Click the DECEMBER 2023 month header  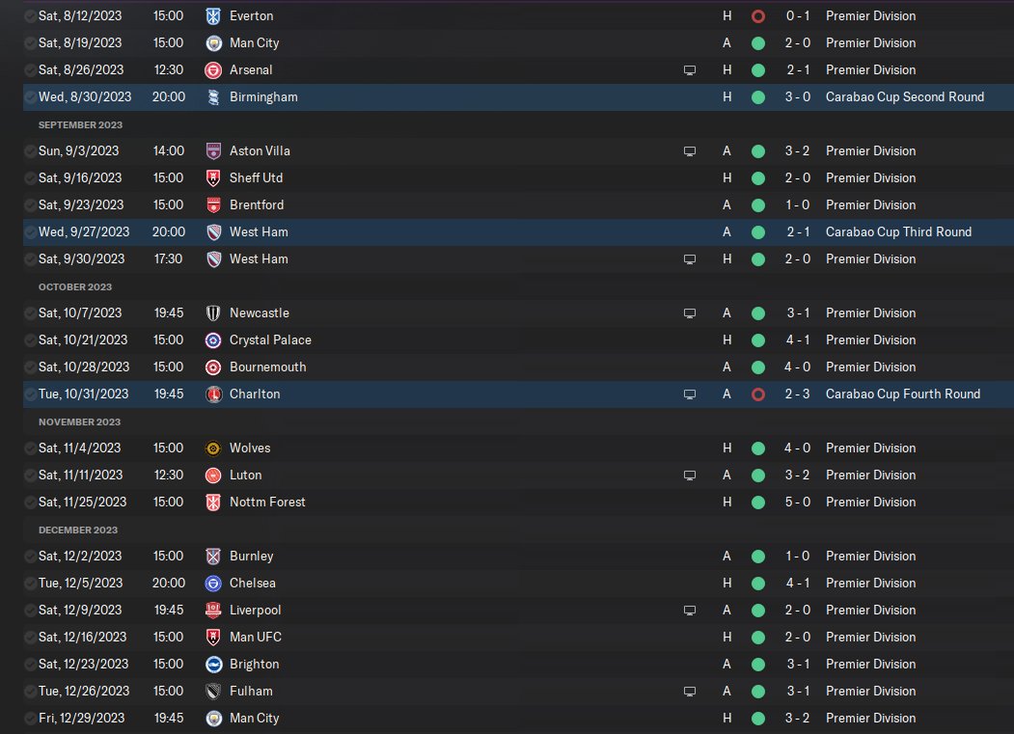tap(78, 530)
